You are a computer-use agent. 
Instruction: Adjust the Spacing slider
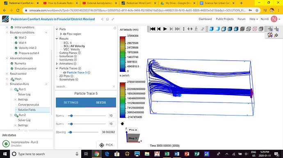[71, 132]
